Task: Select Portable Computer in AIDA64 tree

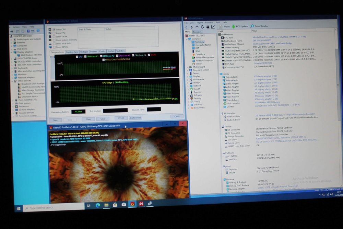Action: (203, 60)
